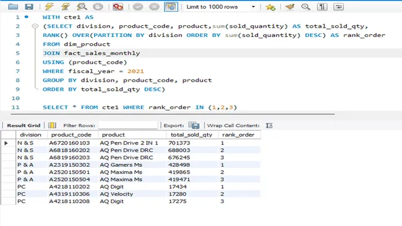The height and width of the screenshot is (226, 402).
Task: Click line number 10 in the gutter
Action: tap(15, 98)
